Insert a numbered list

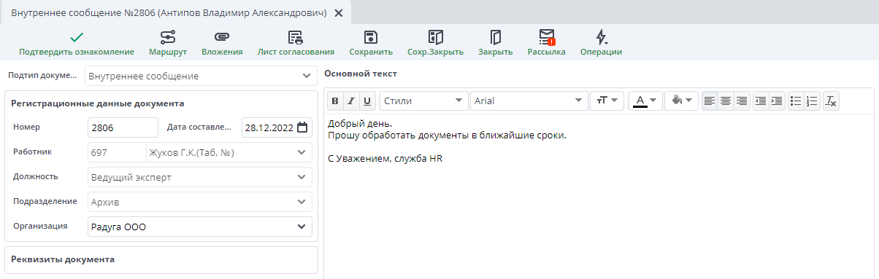813,101
